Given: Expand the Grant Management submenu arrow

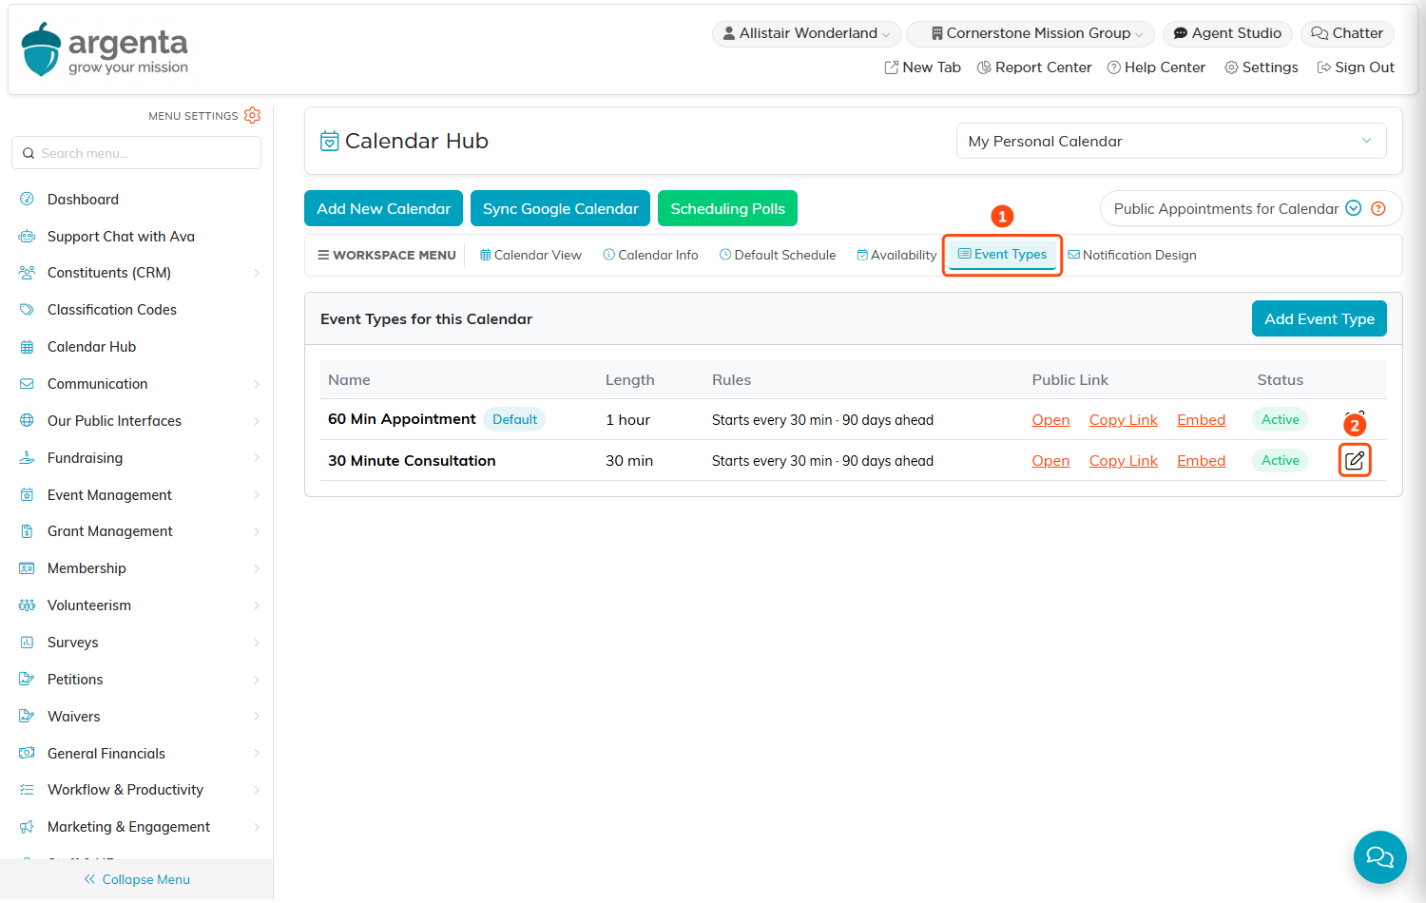Looking at the screenshot, I should [257, 531].
